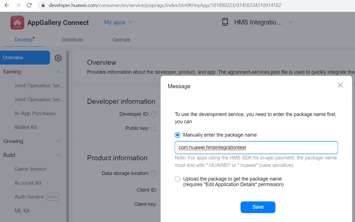Select Overview in the sidebar
Viewport: 355px width, 222px height.
point(25,58)
